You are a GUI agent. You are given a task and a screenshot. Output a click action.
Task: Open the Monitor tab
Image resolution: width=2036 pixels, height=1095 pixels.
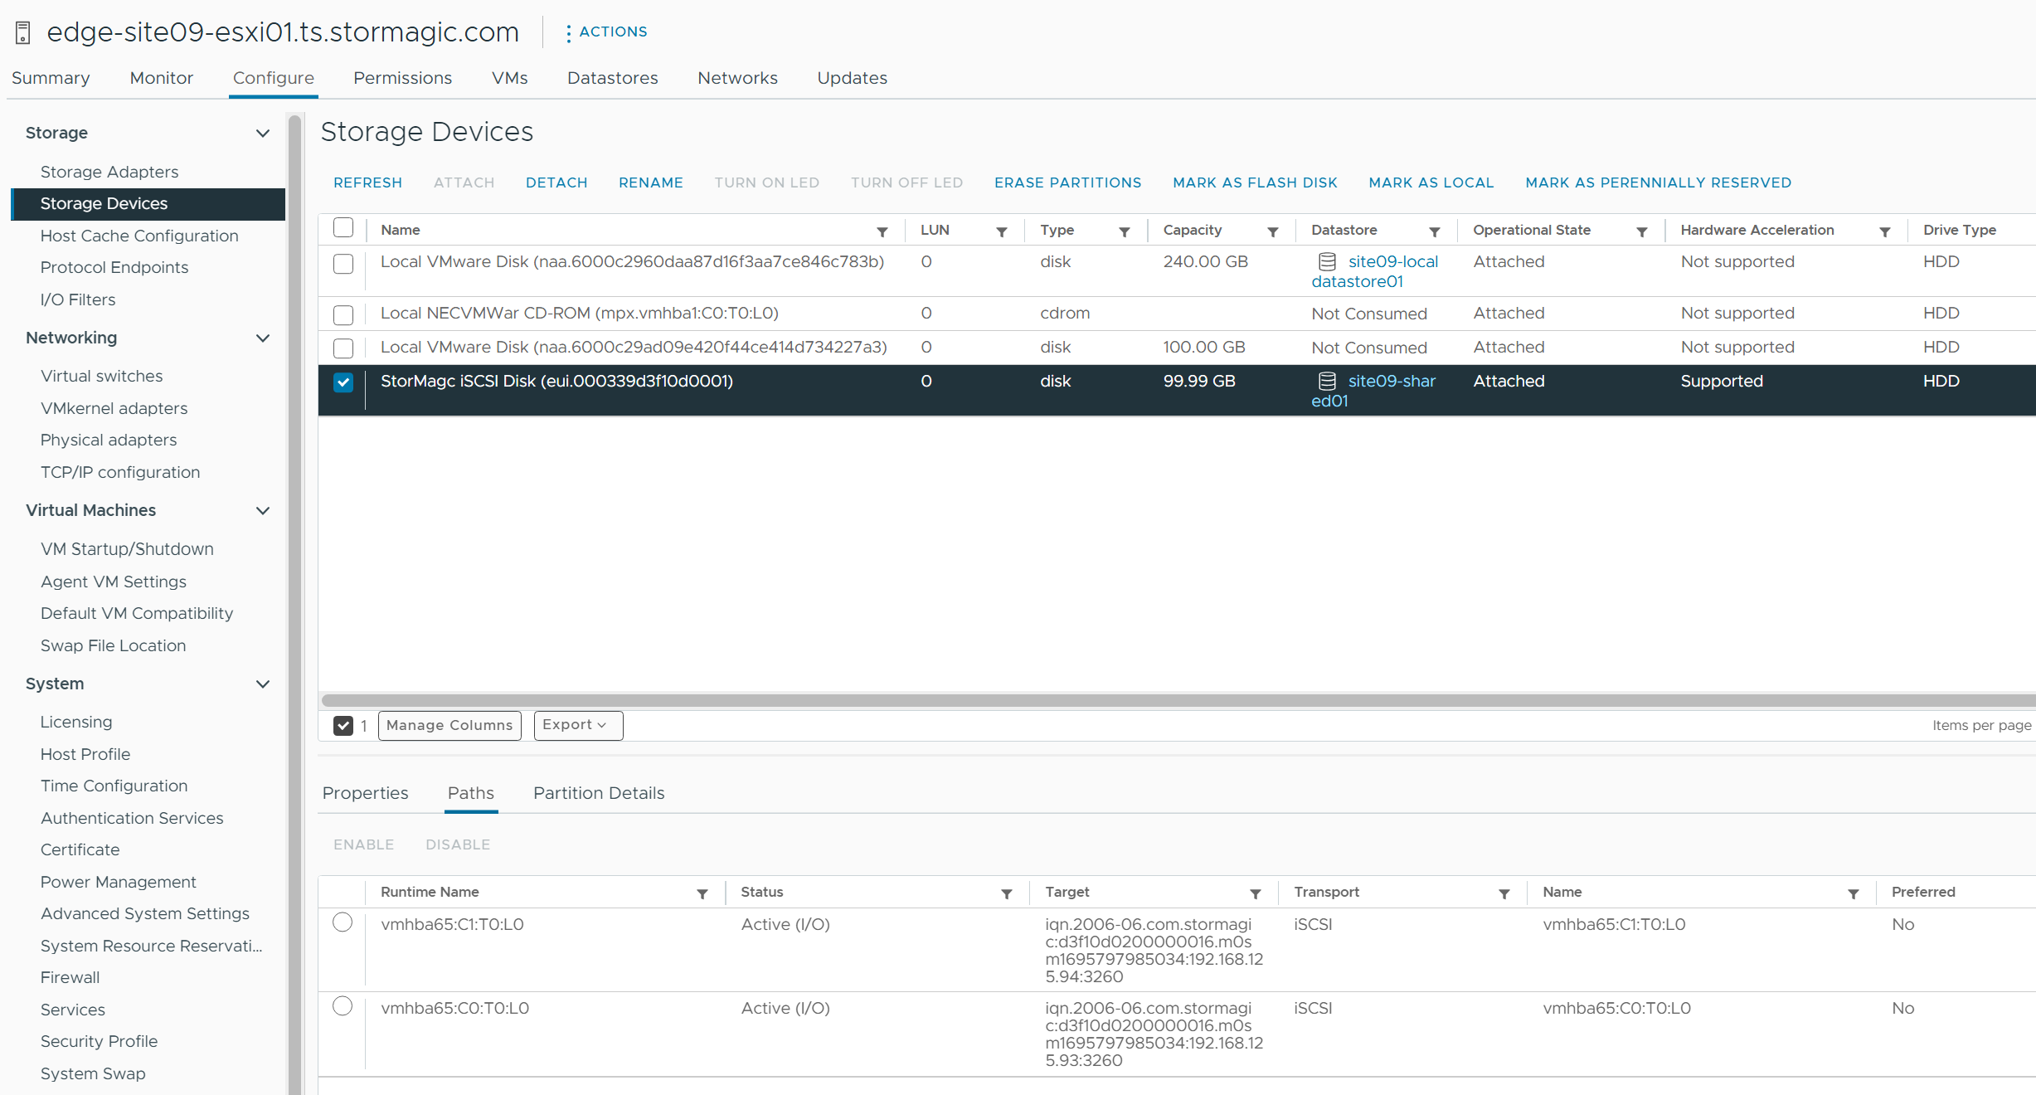[x=162, y=78]
